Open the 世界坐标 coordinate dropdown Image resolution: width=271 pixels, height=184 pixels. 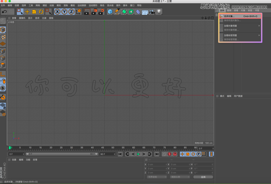(x=157, y=177)
